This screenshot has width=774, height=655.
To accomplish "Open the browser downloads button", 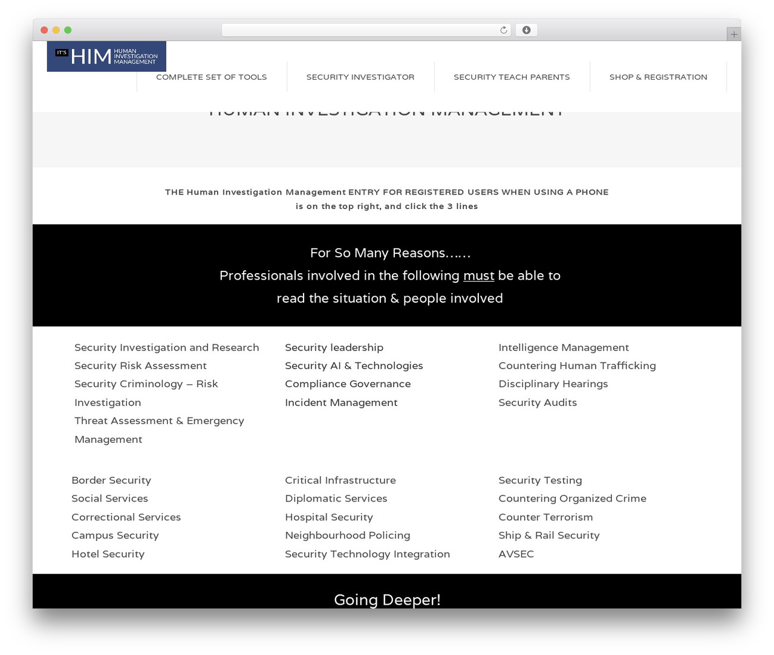I will (x=526, y=30).
